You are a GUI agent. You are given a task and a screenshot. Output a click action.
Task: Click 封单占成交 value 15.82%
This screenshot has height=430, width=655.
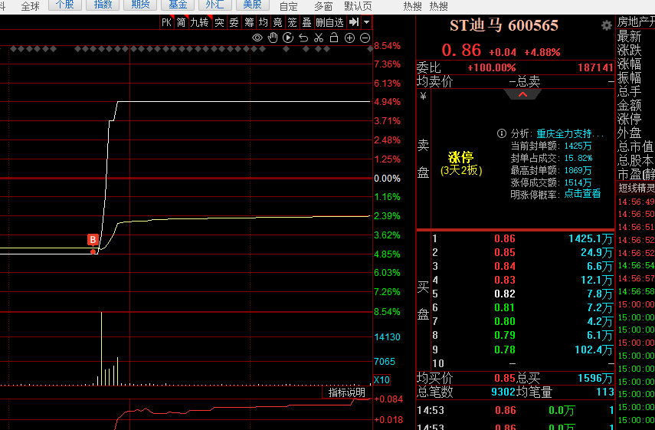[578, 159]
